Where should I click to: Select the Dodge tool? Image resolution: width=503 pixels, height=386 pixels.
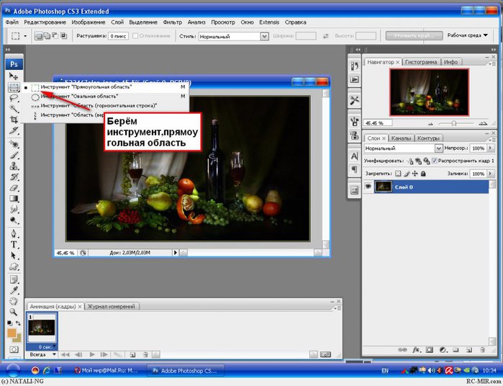click(x=14, y=220)
